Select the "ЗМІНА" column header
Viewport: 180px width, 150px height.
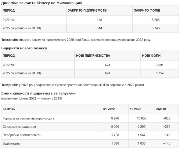[x=161, y=109]
